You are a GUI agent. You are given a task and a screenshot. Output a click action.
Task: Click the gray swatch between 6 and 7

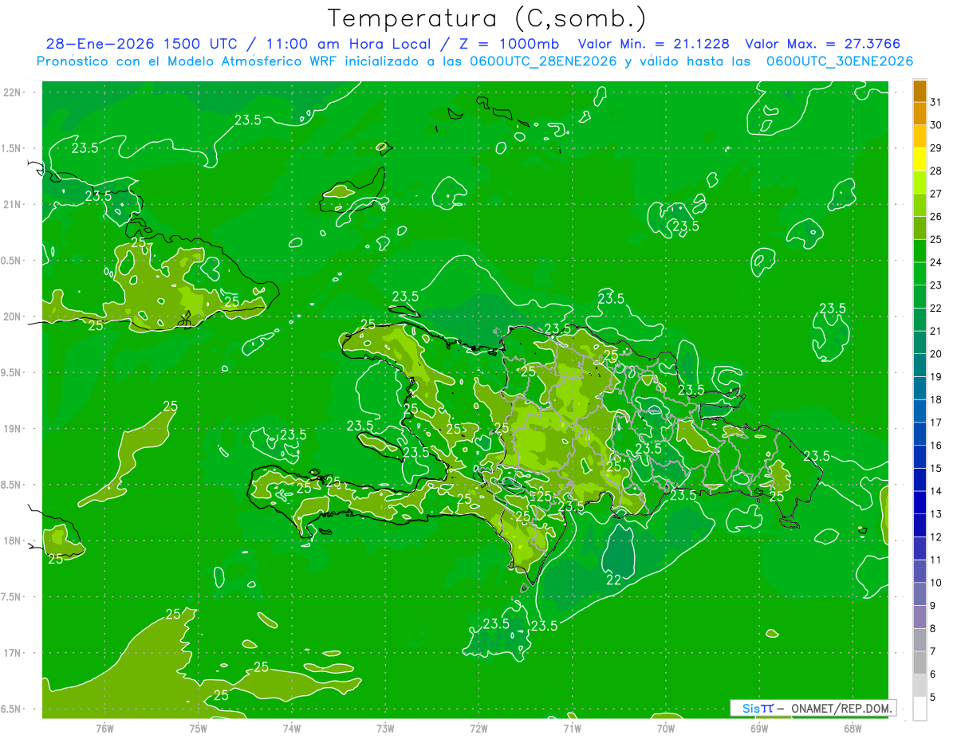pos(920,663)
